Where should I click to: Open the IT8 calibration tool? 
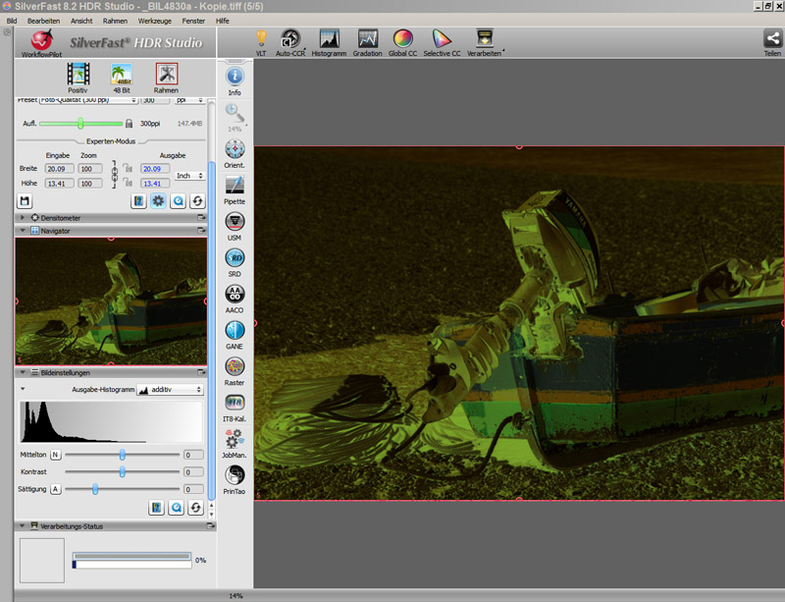coord(235,402)
